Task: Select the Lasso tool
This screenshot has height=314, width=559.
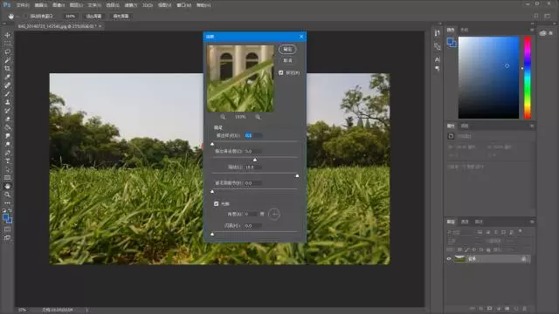Action: tap(8, 52)
